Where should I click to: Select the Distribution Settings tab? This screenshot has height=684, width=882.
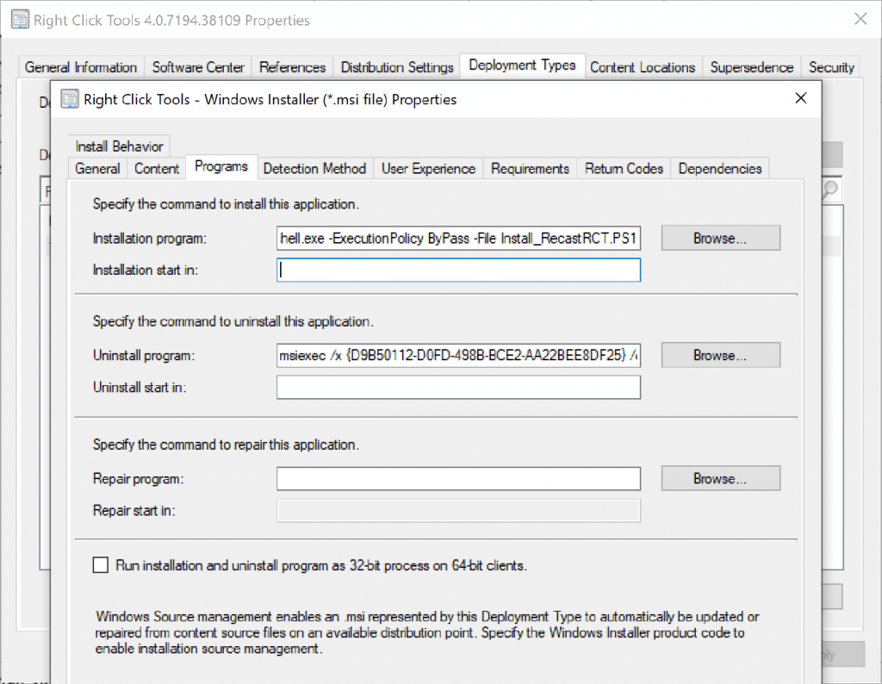396,66
